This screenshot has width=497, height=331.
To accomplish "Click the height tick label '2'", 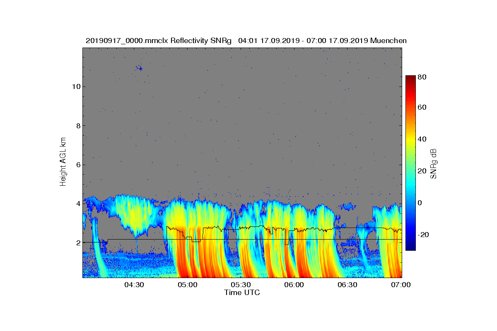I will (x=78, y=242).
